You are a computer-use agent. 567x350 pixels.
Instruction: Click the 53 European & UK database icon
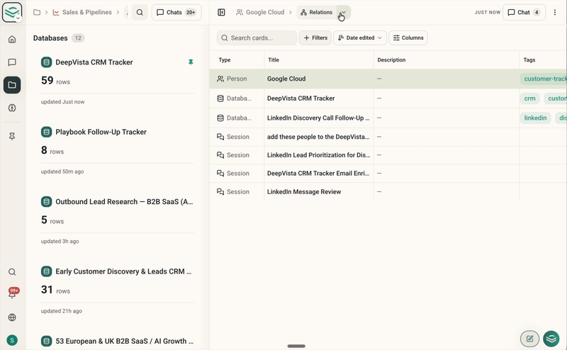46,341
